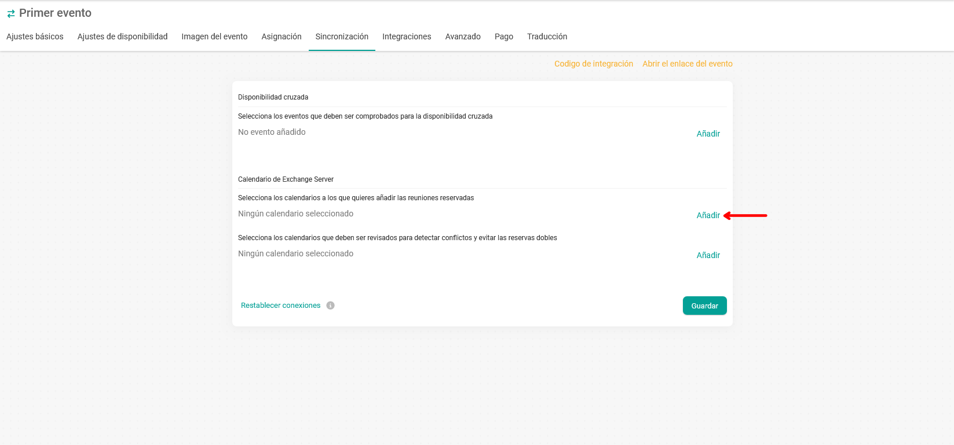This screenshot has width=954, height=445.
Task: Go to the Traducción tab
Action: pos(547,36)
